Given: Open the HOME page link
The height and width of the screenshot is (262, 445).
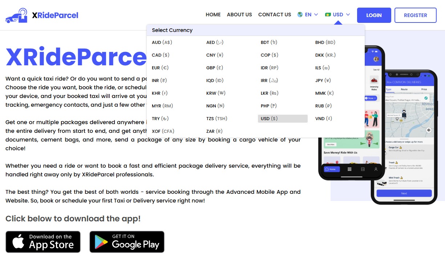Looking at the screenshot, I should (213, 15).
